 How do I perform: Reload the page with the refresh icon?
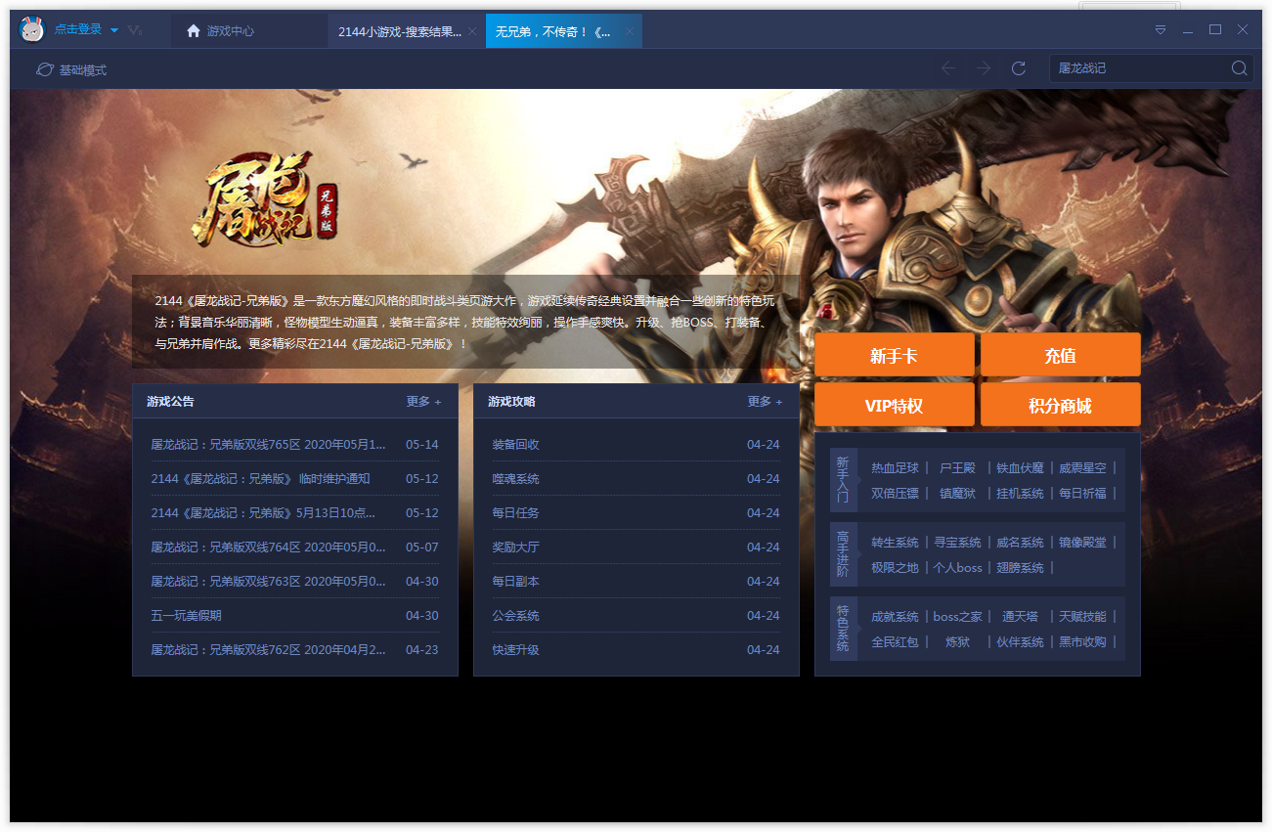(1018, 68)
